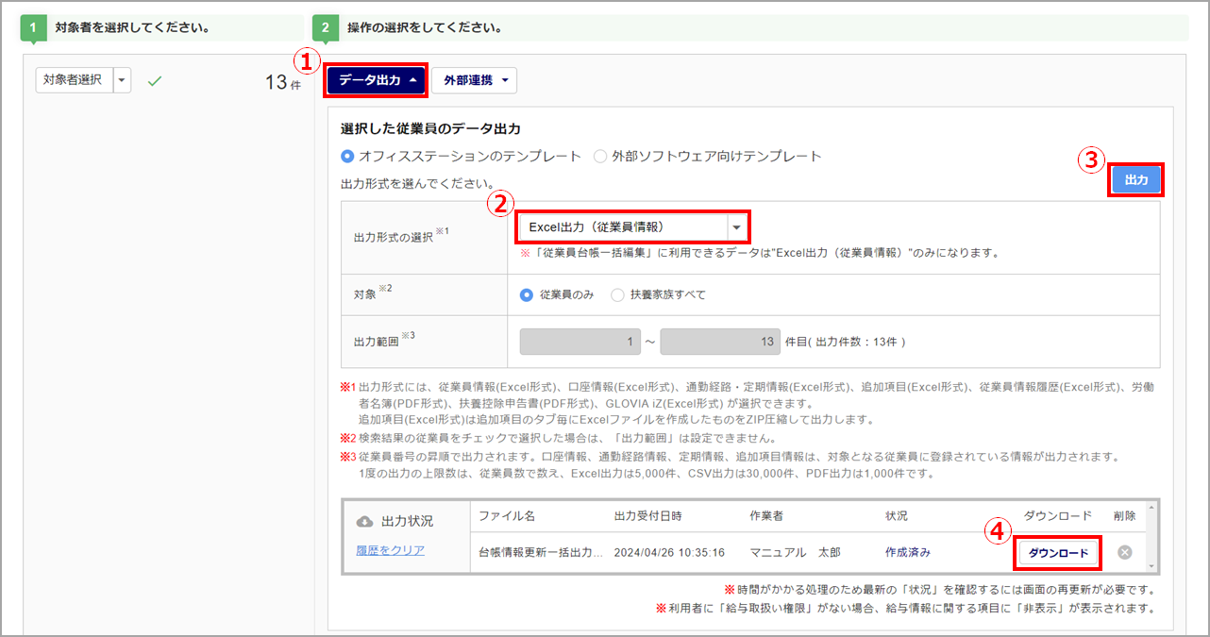Open the データ出力 dropdown button
Image resolution: width=1210 pixels, height=637 pixels.
click(378, 81)
